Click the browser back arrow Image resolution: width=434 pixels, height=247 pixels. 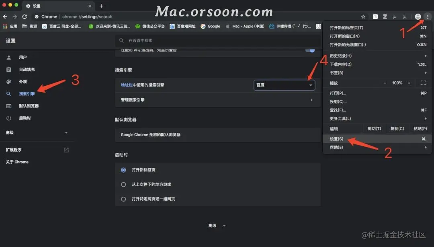tap(5, 16)
